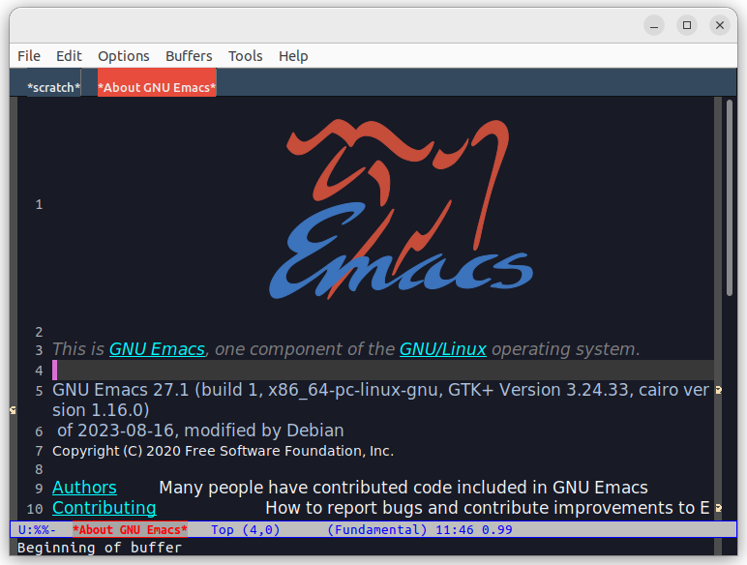Follow the GNU Emacs link
Screen dimensions: 747x565
pos(157,349)
